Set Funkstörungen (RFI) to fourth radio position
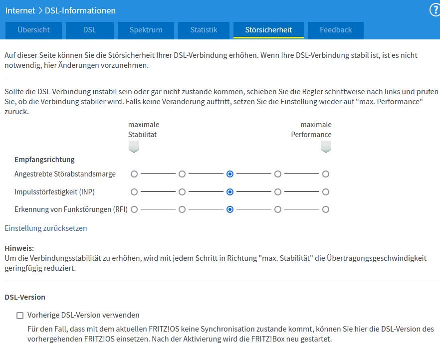 click(278, 209)
